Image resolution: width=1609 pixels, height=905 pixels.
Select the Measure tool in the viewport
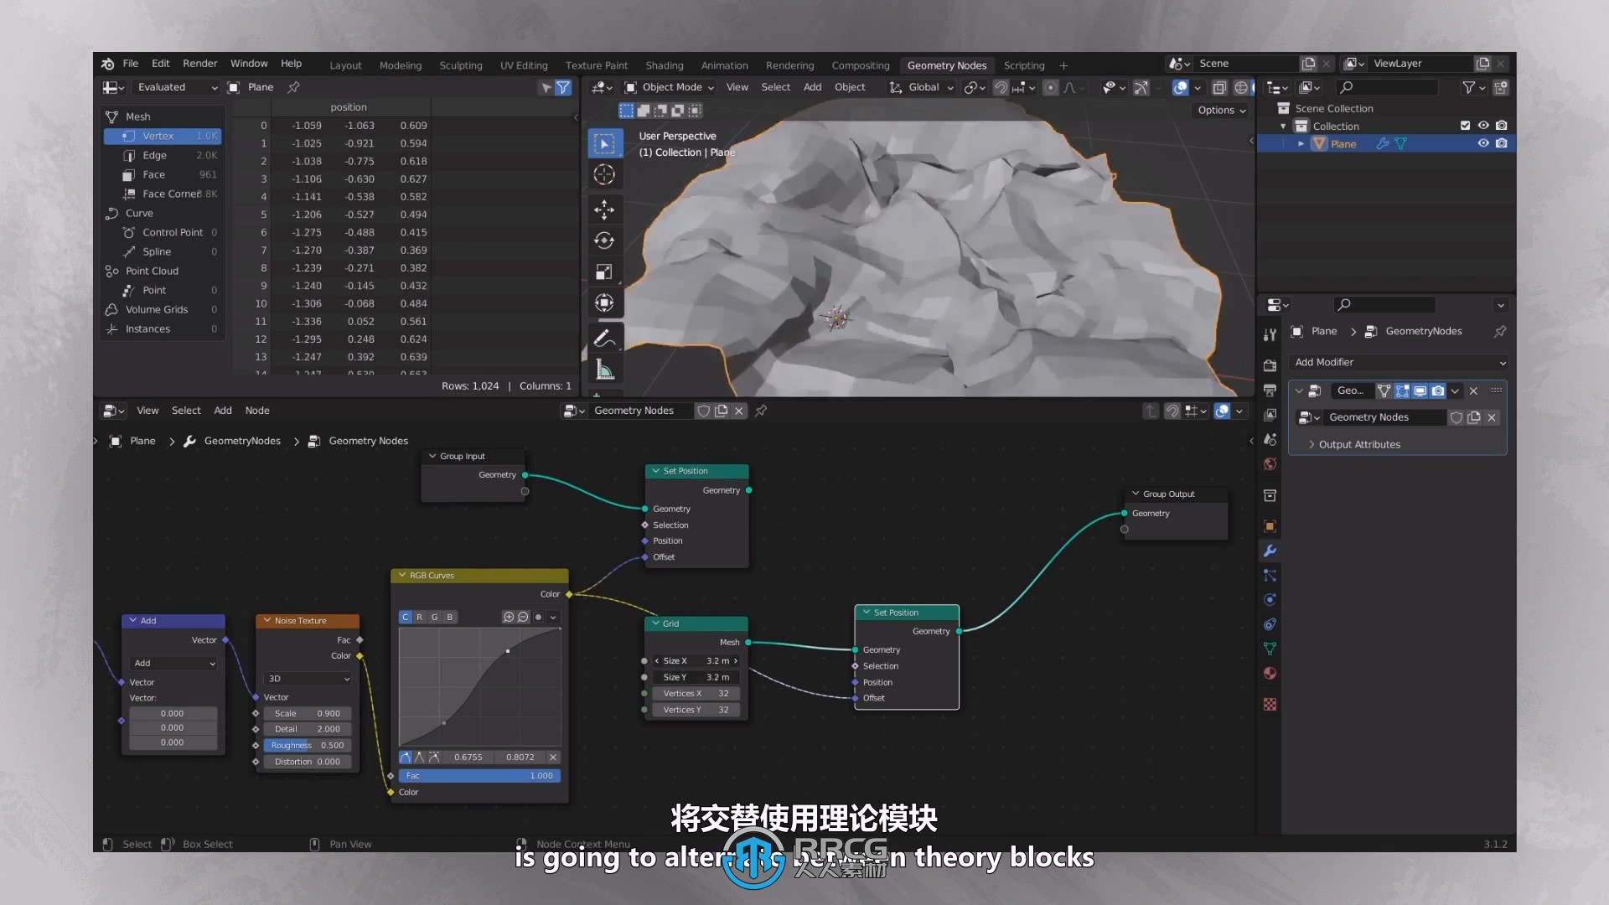coord(604,370)
